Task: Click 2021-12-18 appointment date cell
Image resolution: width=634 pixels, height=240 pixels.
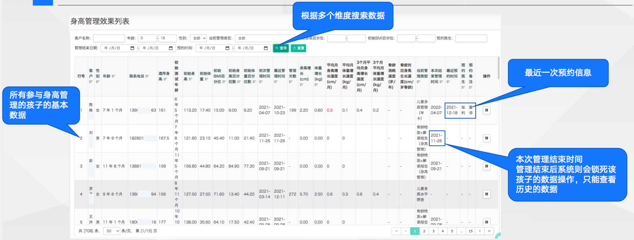Action: tap(452, 110)
